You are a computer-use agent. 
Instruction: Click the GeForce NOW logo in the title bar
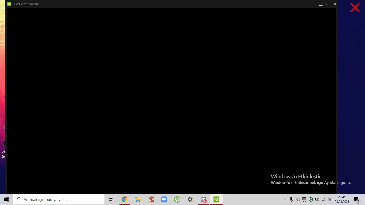tap(9, 4)
